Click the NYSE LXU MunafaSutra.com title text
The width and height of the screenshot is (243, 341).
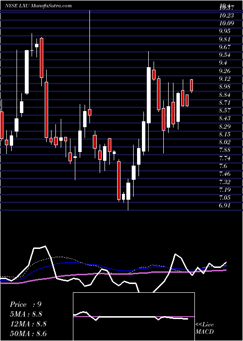click(x=38, y=6)
